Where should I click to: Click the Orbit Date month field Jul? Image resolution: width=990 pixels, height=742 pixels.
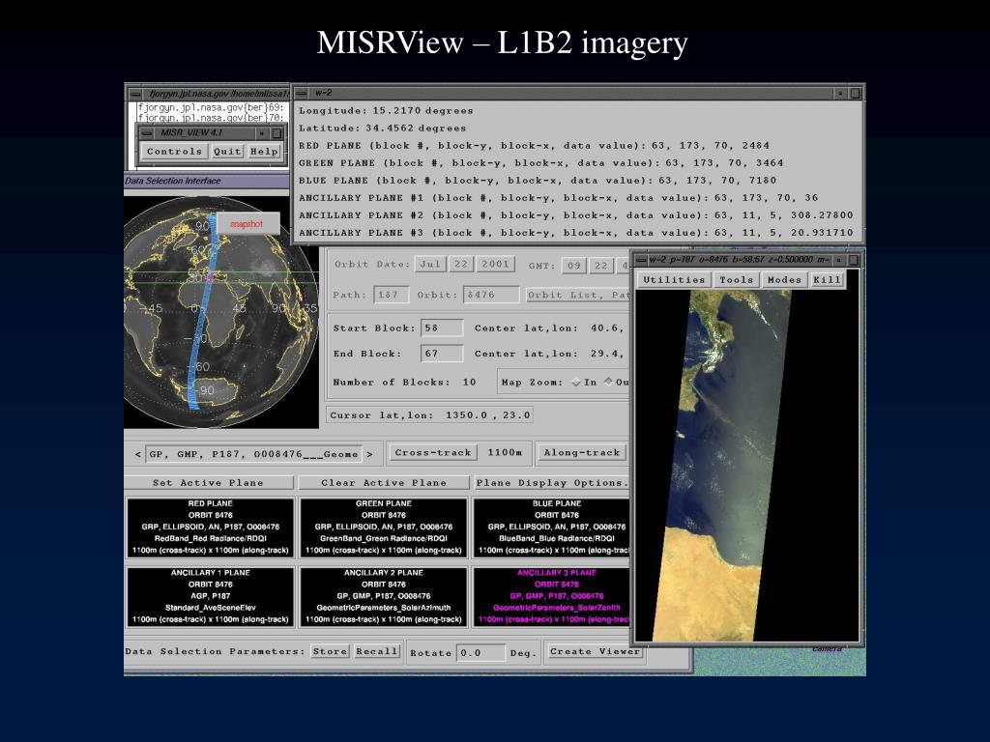[x=430, y=265]
